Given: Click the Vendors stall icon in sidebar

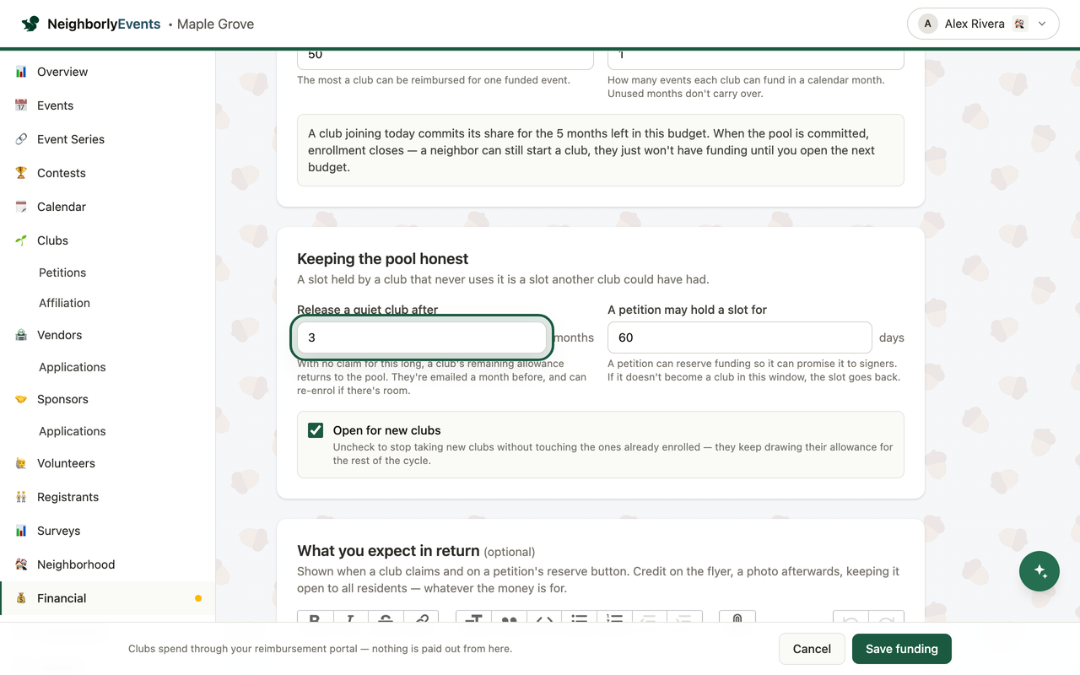Looking at the screenshot, I should (x=21, y=335).
